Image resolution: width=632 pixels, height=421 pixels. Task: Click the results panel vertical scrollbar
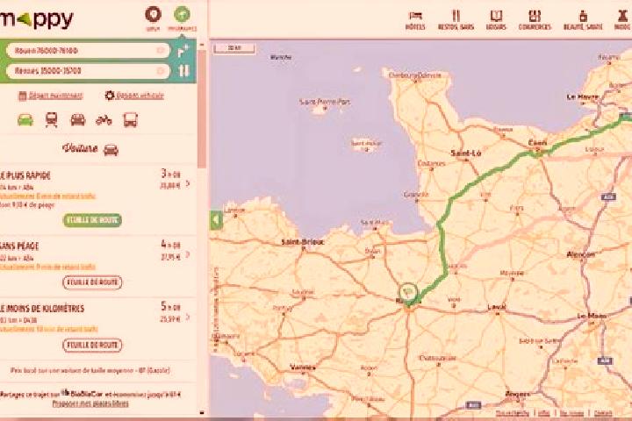coord(202,109)
